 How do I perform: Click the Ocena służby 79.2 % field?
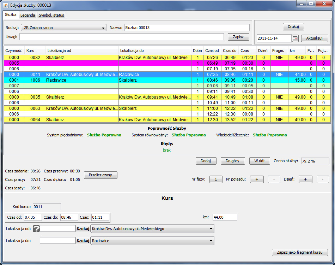pos(315,161)
